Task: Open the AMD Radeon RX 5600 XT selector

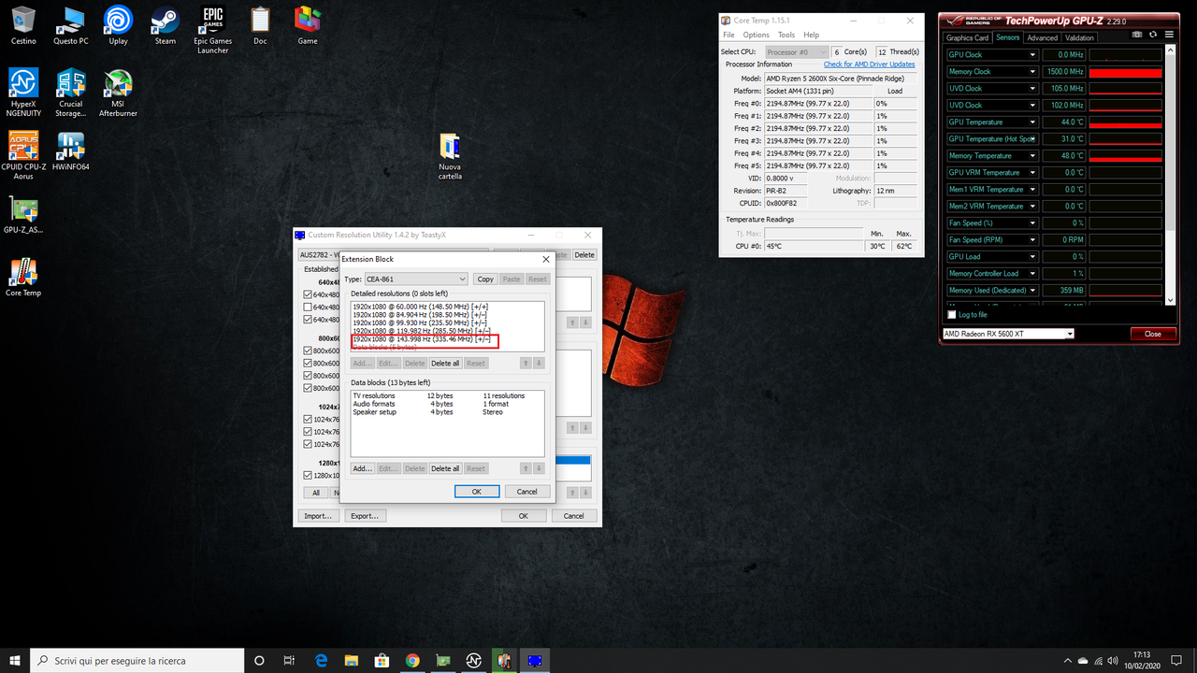Action: coord(1008,334)
